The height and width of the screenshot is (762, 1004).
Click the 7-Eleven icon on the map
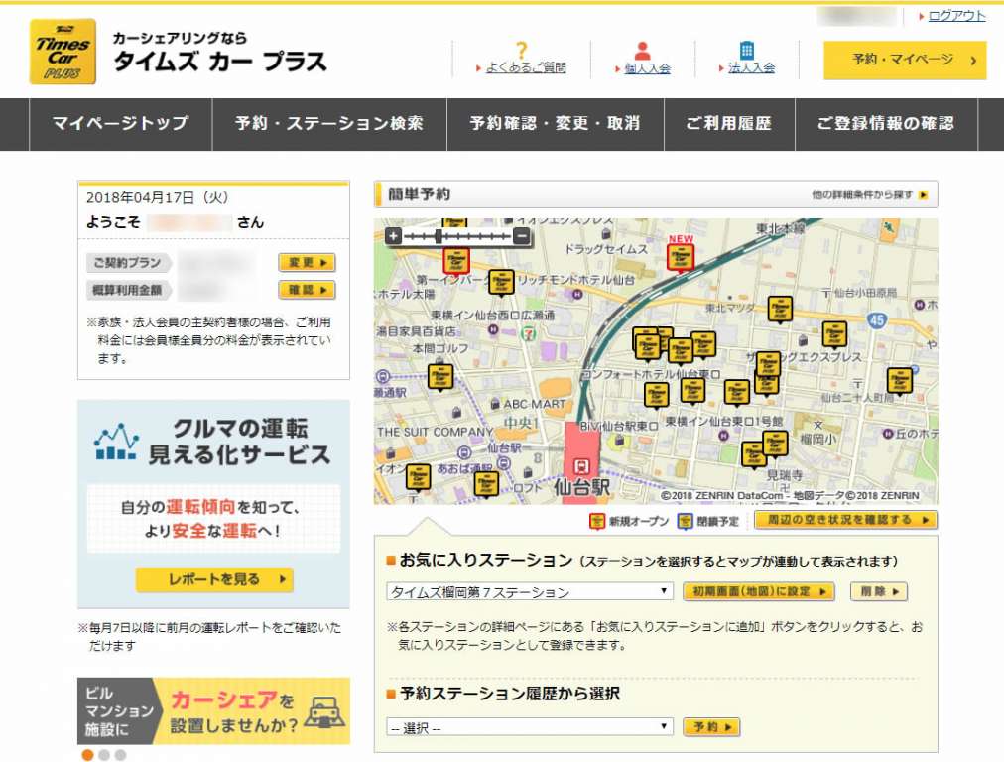pos(528,333)
